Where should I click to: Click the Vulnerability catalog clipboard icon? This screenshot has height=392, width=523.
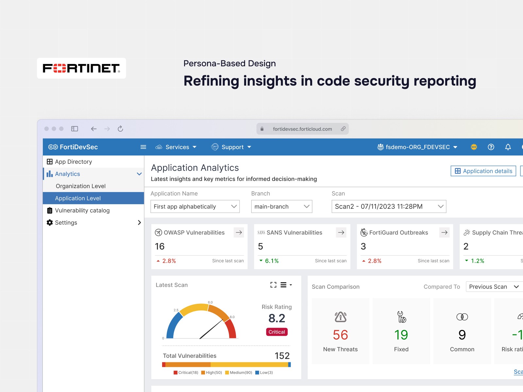50,210
